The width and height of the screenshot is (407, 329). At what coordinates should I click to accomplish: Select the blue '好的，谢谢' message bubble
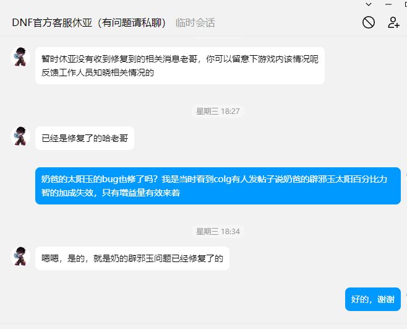click(x=373, y=299)
